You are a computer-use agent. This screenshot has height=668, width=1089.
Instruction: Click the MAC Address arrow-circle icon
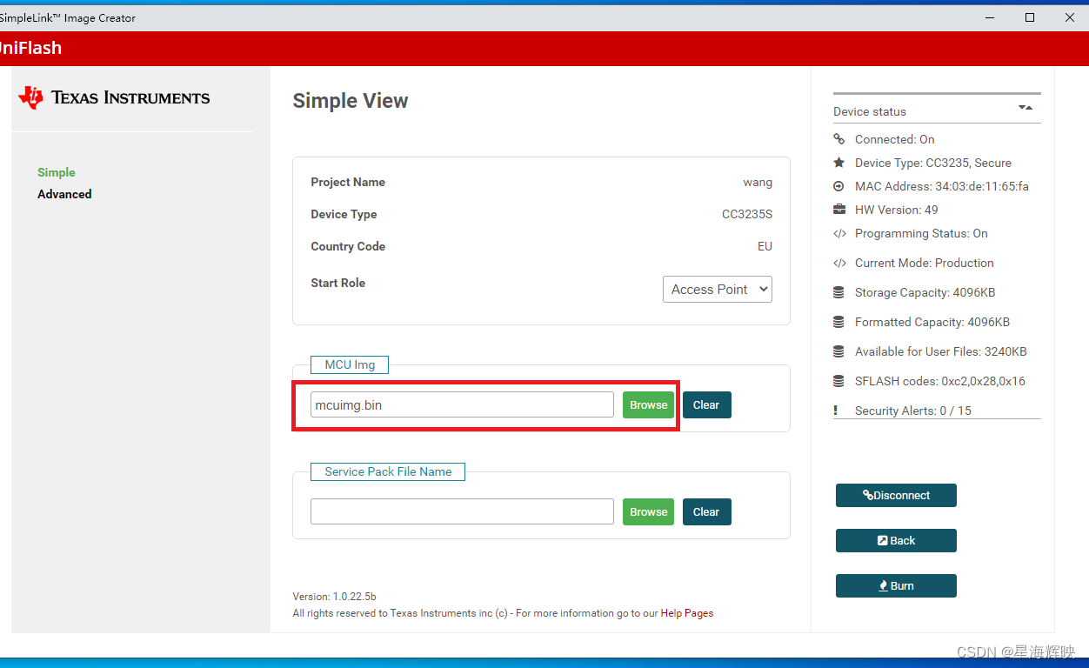click(x=838, y=186)
